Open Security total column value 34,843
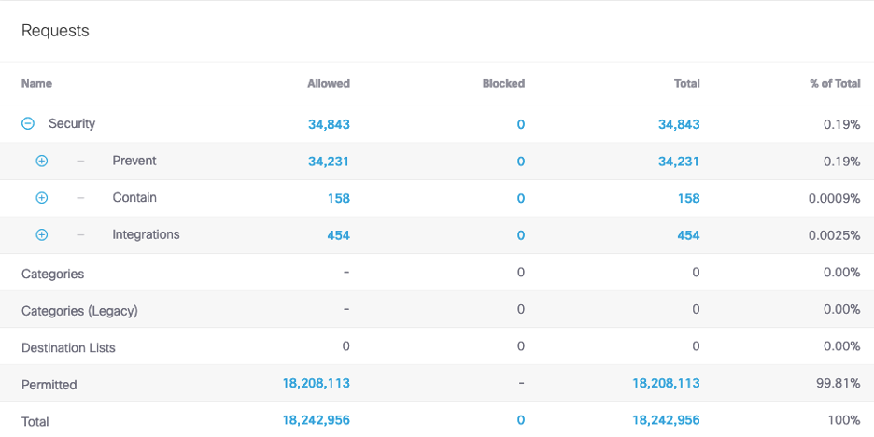 679,124
